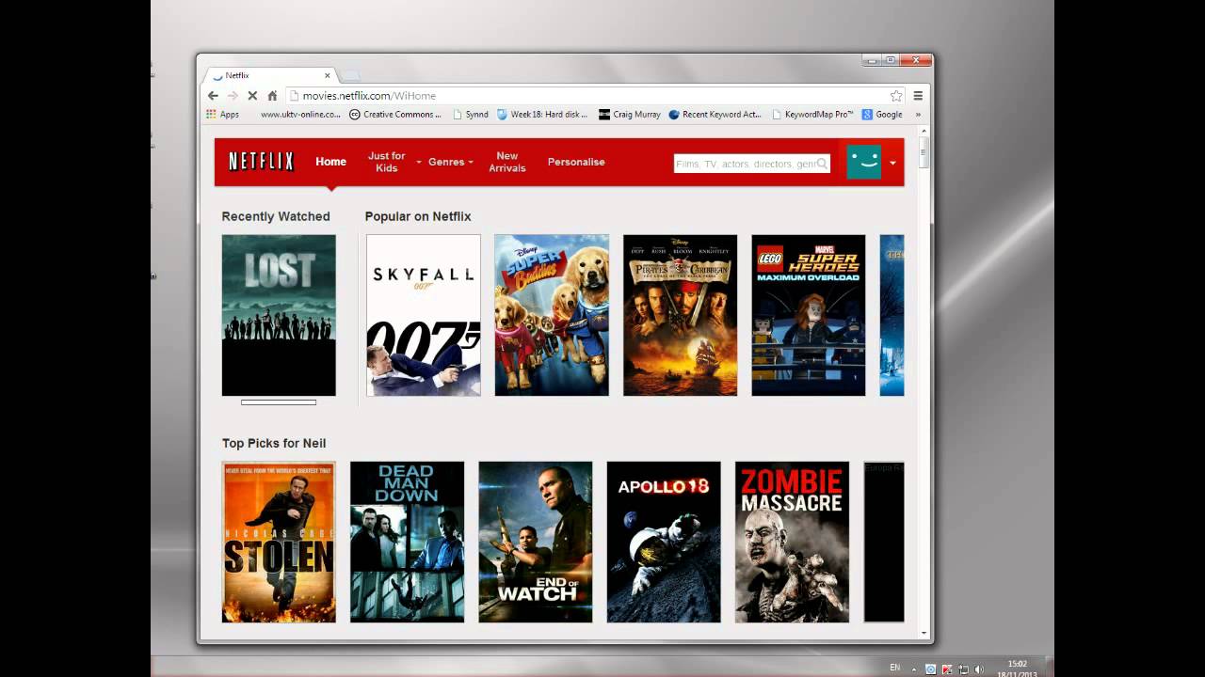Image resolution: width=1205 pixels, height=677 pixels.
Task: Click the teal smiley profile avatar
Action: 864,162
